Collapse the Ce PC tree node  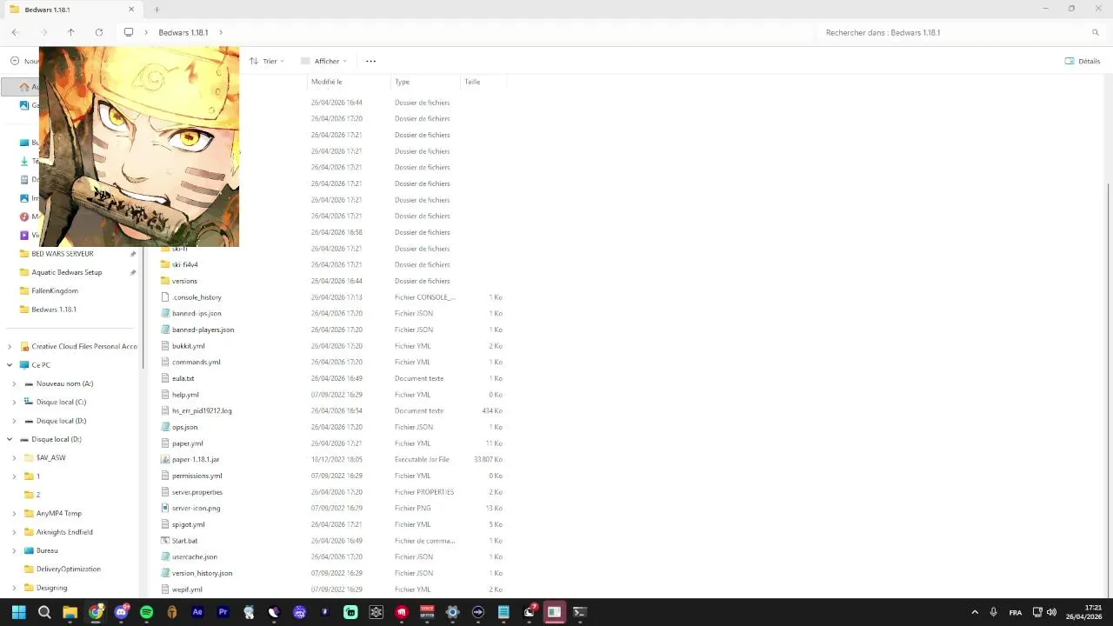point(10,365)
